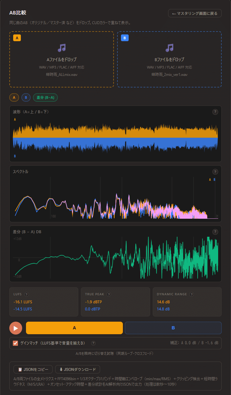Open the gain match help icon

[x=93, y=343]
